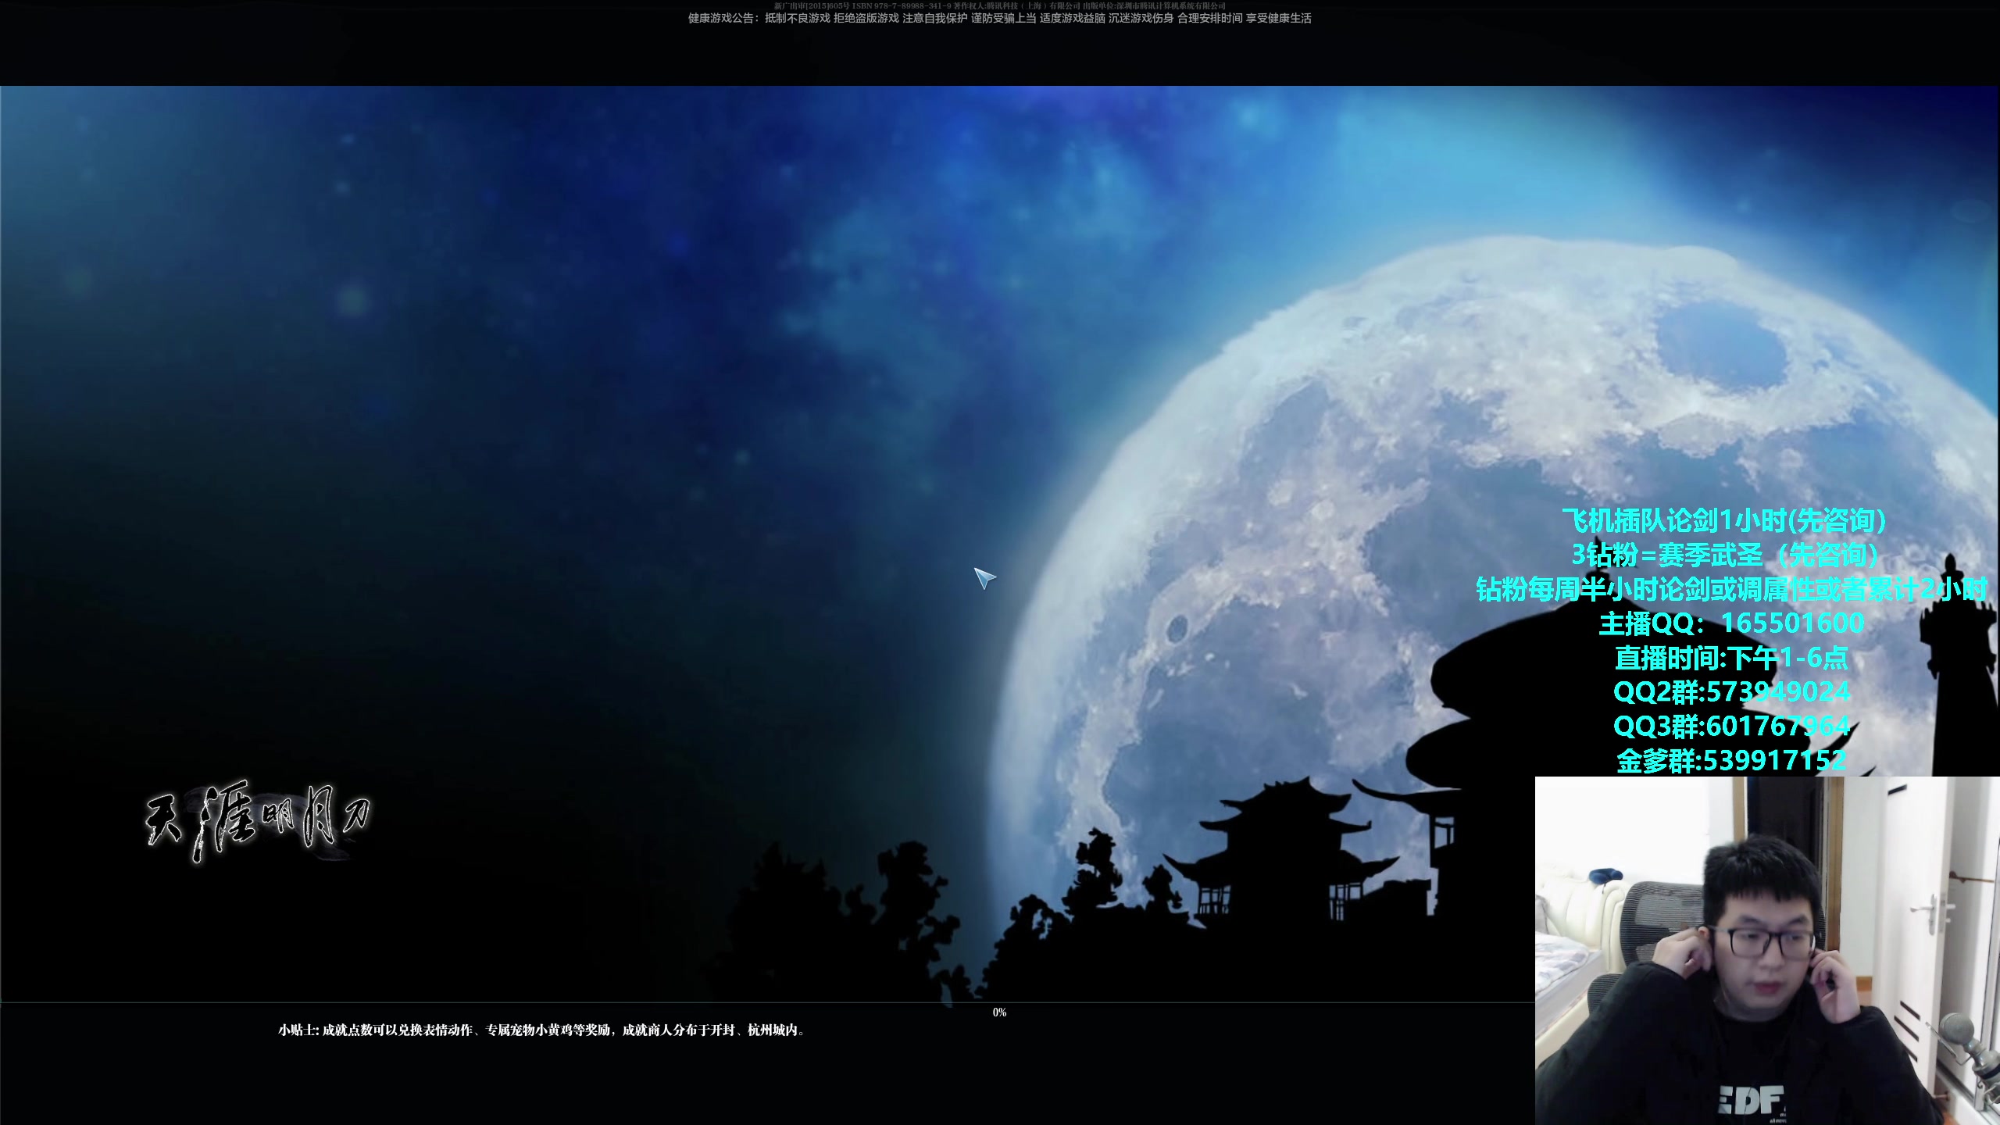The width and height of the screenshot is (2000, 1125).
Task: Click the QQ3群:601767964 text
Action: (x=1731, y=727)
